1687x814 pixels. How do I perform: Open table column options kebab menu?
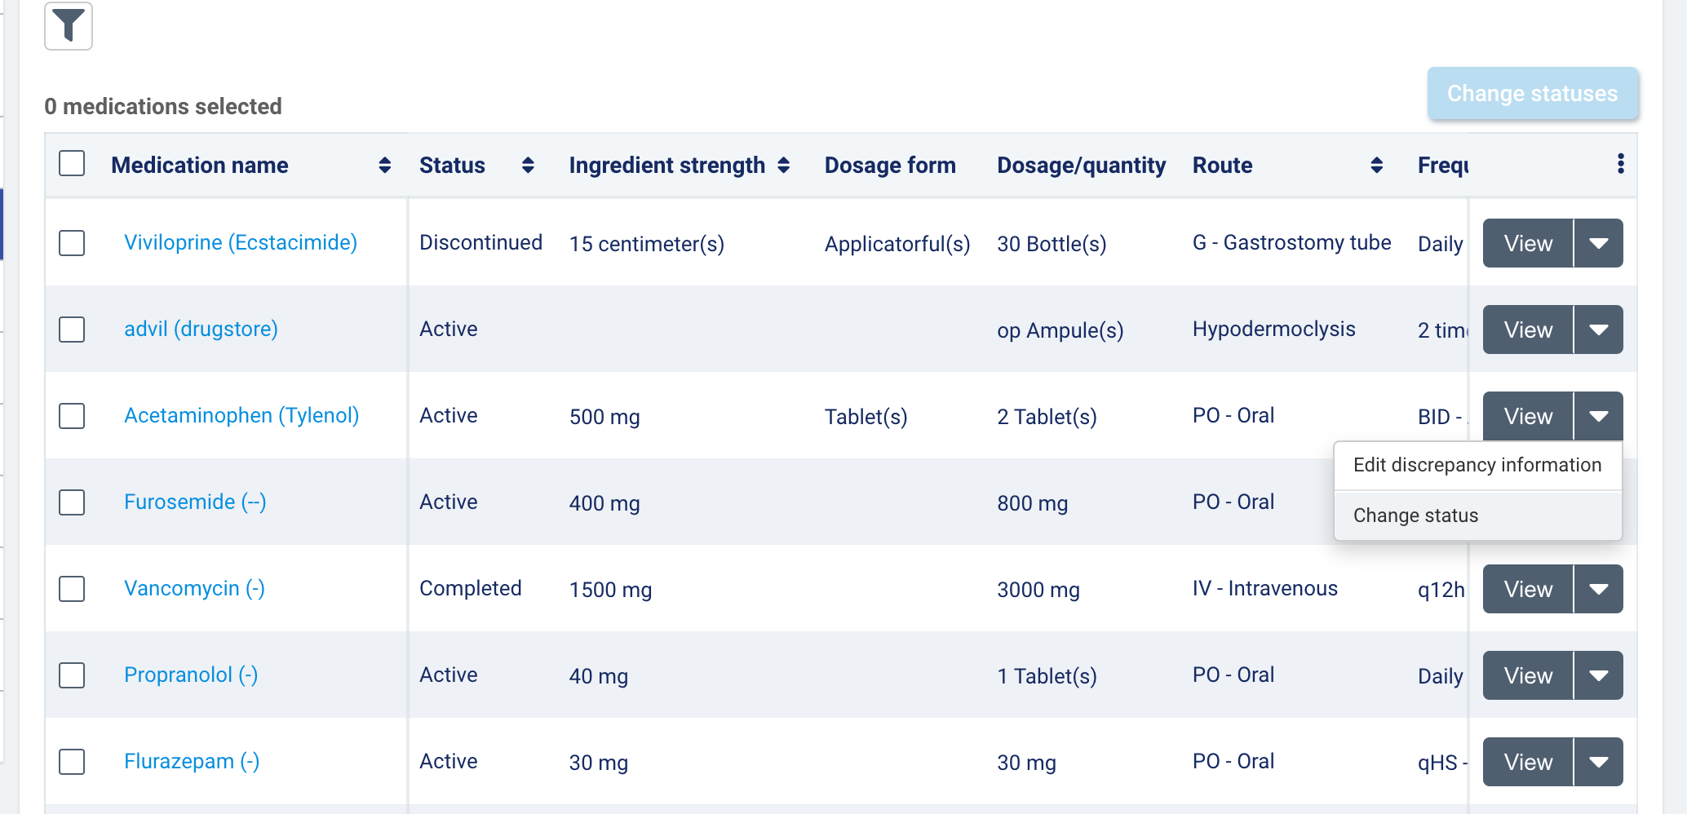click(1620, 164)
